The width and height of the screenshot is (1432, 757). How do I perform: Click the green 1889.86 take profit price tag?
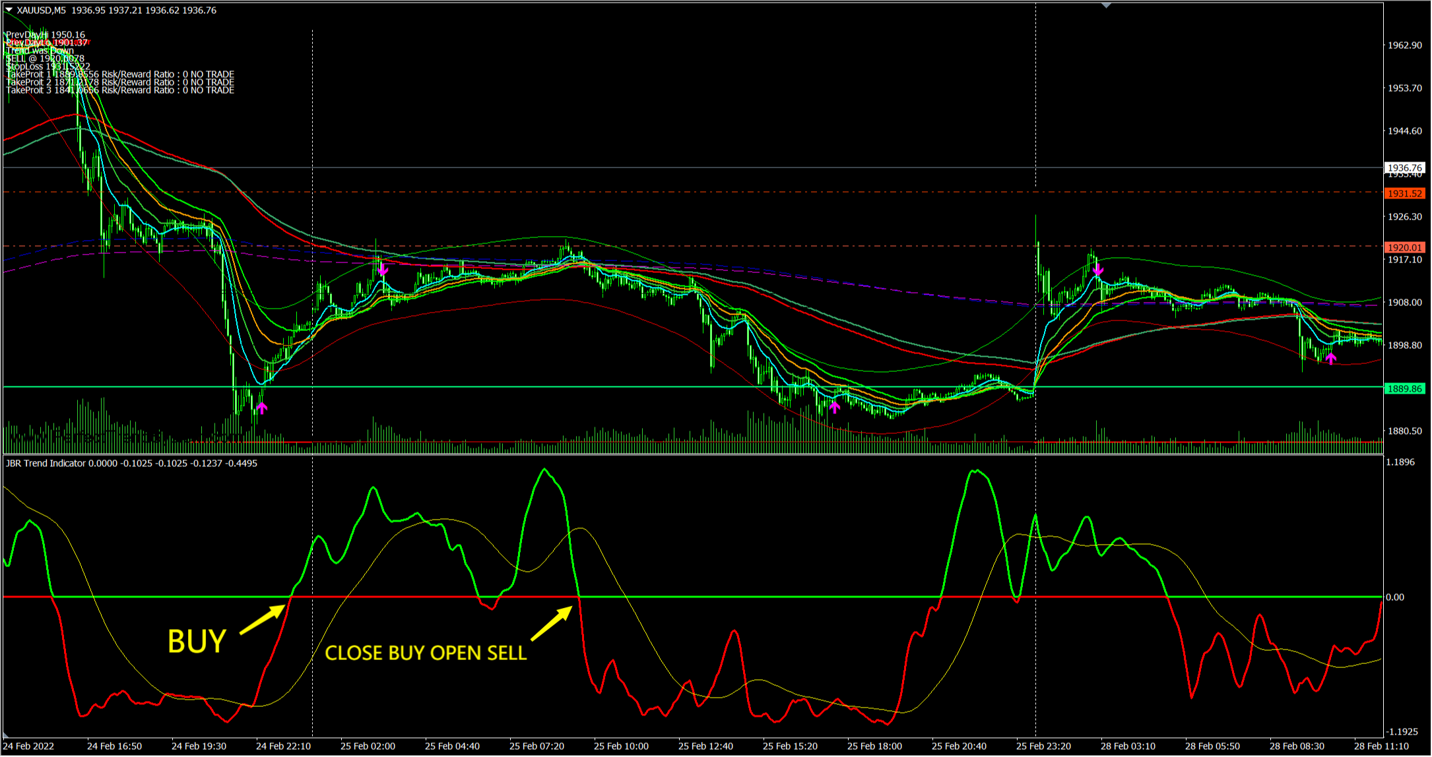click(x=1404, y=388)
